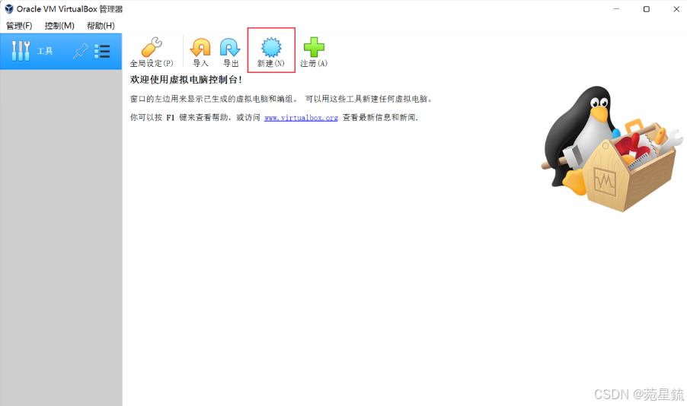Click the Export (导出) appliance icon

click(231, 52)
